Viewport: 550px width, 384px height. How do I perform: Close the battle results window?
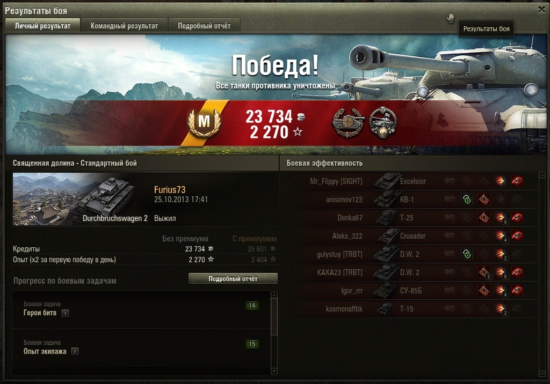click(x=541, y=10)
